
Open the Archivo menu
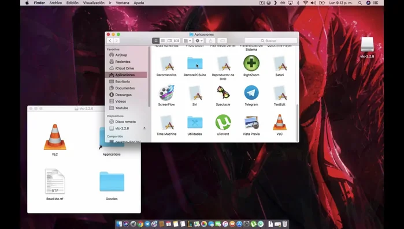pyautogui.click(x=55, y=3)
